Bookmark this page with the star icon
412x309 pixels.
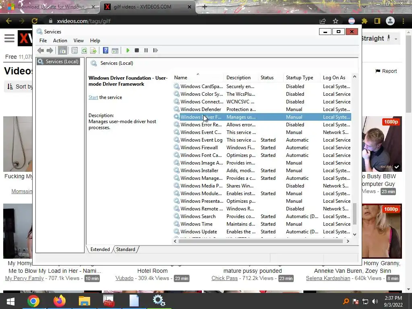point(336,21)
